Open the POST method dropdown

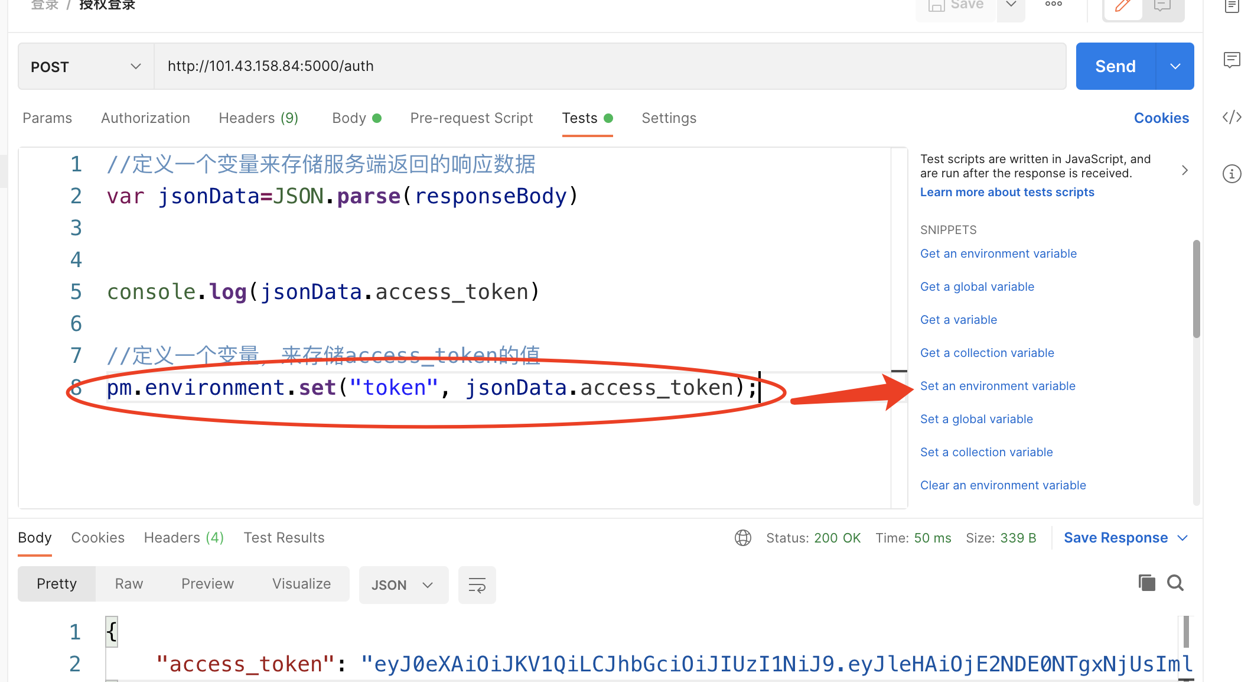click(86, 67)
